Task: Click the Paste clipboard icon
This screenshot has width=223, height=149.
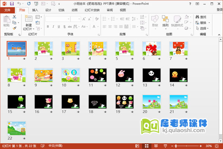Action: [7, 19]
